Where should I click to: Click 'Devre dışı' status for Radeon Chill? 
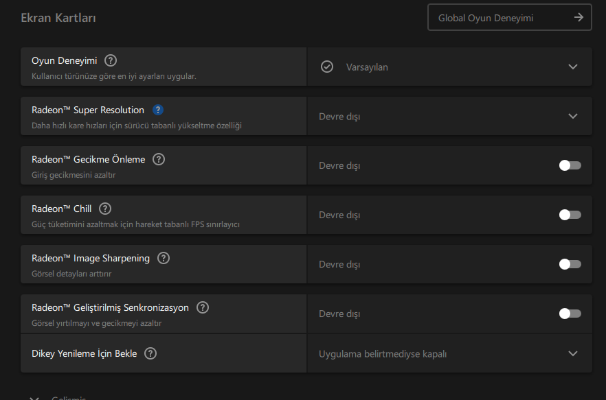coord(339,215)
